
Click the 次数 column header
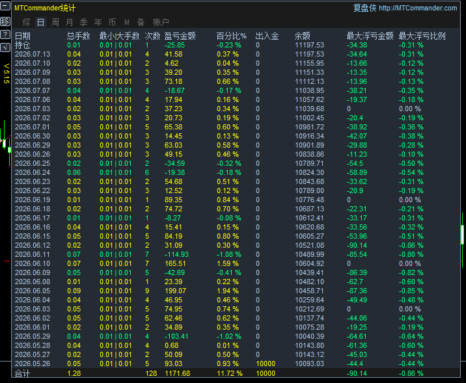pyautogui.click(x=152, y=36)
